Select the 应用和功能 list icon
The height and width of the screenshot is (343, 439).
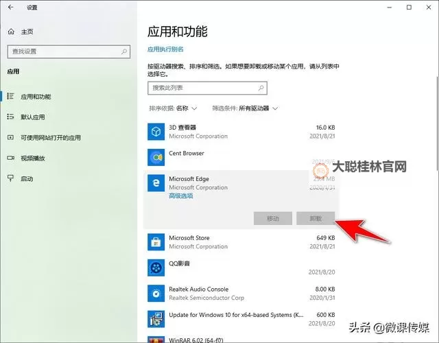click(10, 96)
